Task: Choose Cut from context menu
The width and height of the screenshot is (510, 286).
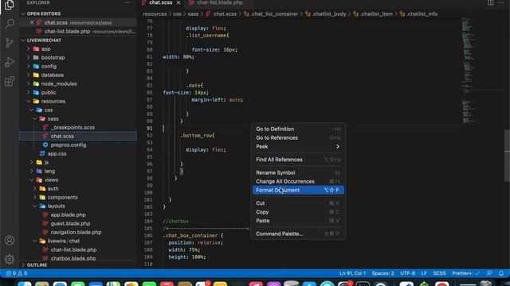Action: (261, 203)
